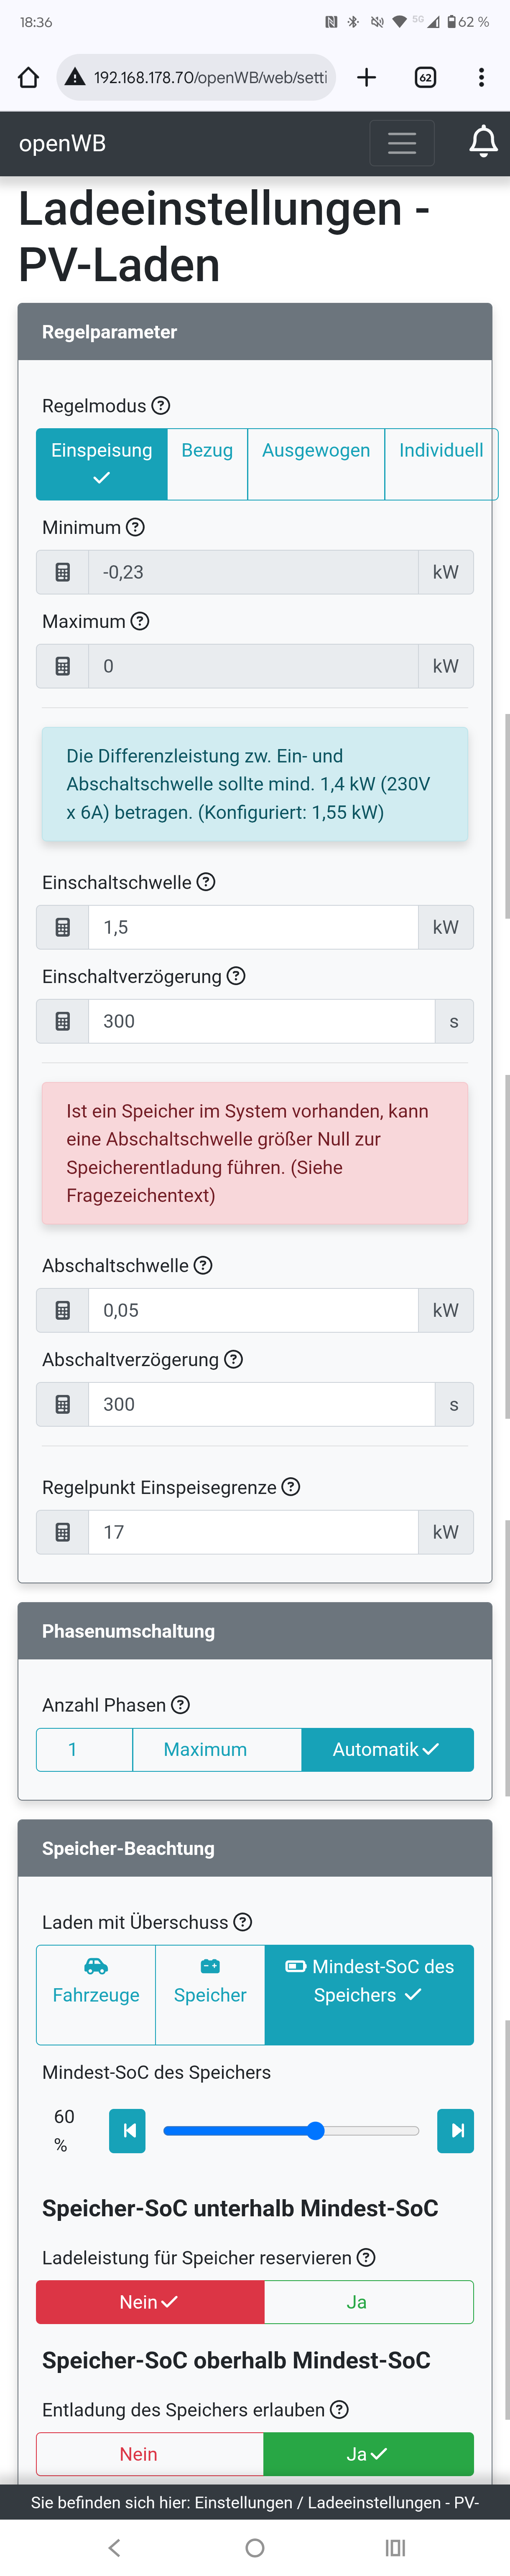Image resolution: width=510 pixels, height=2576 pixels.
Task: Open the notification bell
Action: coord(483,143)
